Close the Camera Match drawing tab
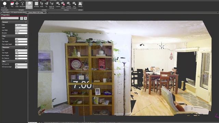Image resolution: width=219 pixels, height=123 pixels. click(x=45, y=12)
